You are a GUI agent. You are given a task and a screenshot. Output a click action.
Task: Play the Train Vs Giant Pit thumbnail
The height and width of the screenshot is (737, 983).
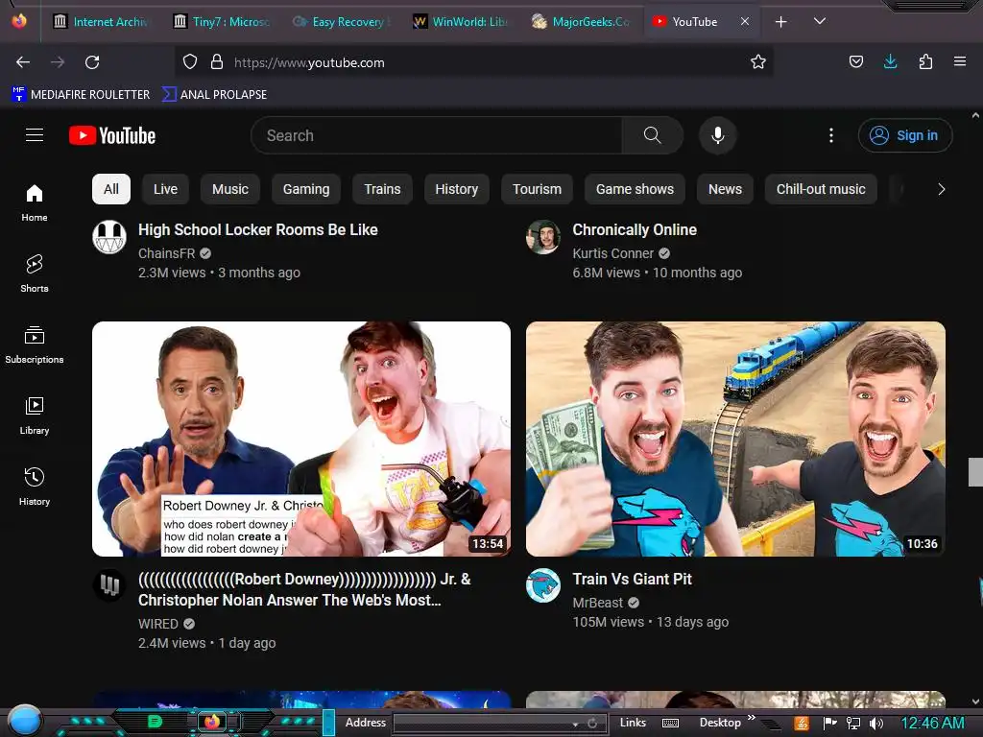[x=735, y=439]
